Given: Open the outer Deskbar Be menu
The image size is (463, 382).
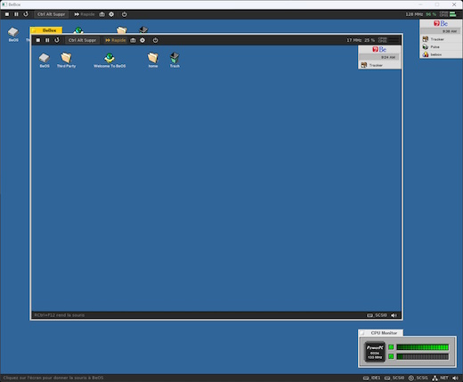Looking at the screenshot, I should 441,23.
